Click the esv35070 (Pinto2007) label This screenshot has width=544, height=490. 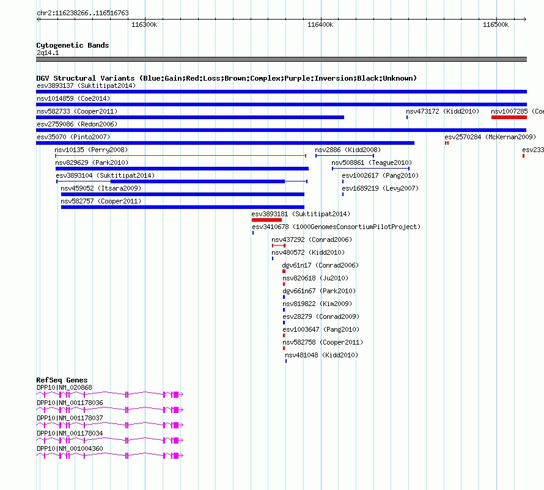[73, 137]
